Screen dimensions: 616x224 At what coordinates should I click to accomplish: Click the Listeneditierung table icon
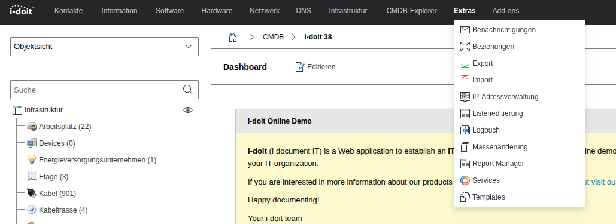(465, 113)
